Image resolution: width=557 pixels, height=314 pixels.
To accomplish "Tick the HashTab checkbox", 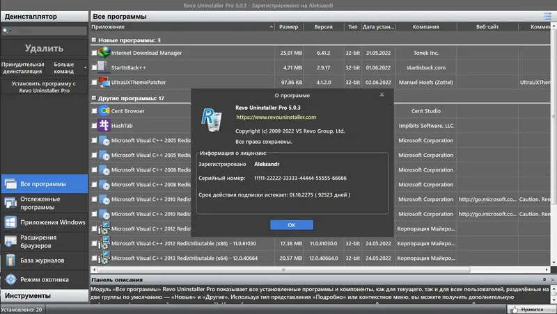I will (x=94, y=126).
